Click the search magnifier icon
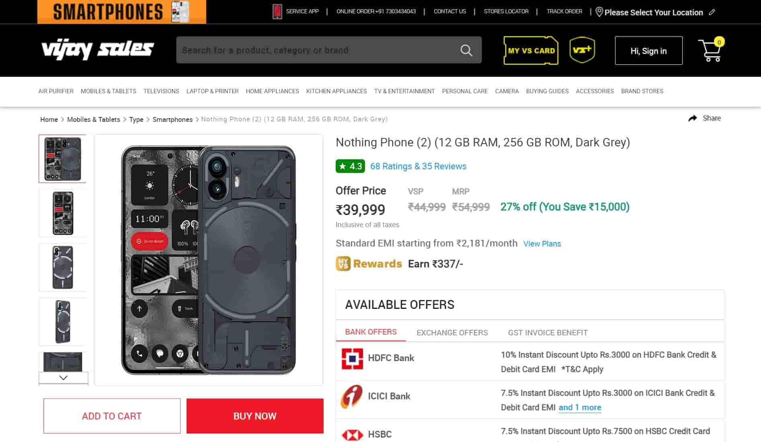The image size is (761, 442). tap(466, 50)
